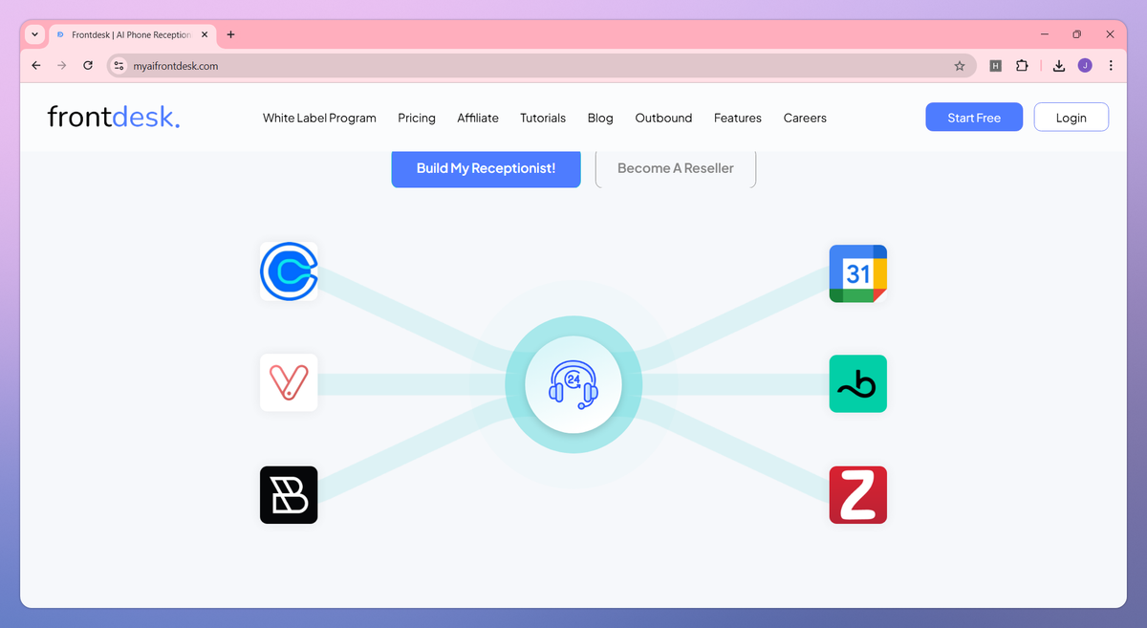The height and width of the screenshot is (628, 1147).
Task: Open the Calendly integration icon
Action: (289, 271)
